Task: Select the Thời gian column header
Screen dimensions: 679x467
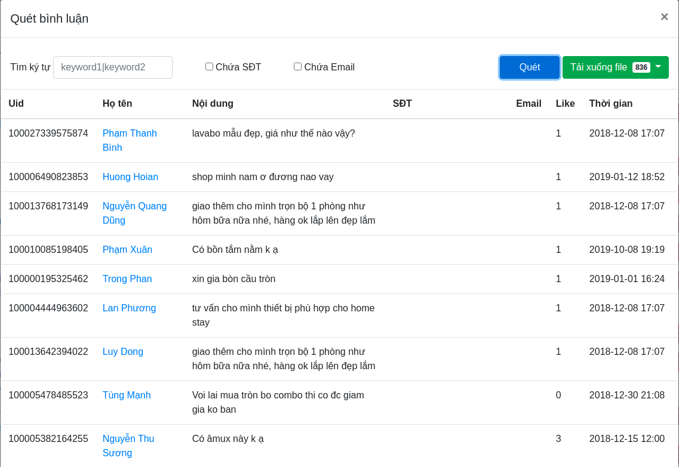Action: (x=610, y=104)
